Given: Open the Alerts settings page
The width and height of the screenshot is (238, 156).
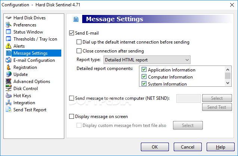Looking at the screenshot, I should pos(19,46).
